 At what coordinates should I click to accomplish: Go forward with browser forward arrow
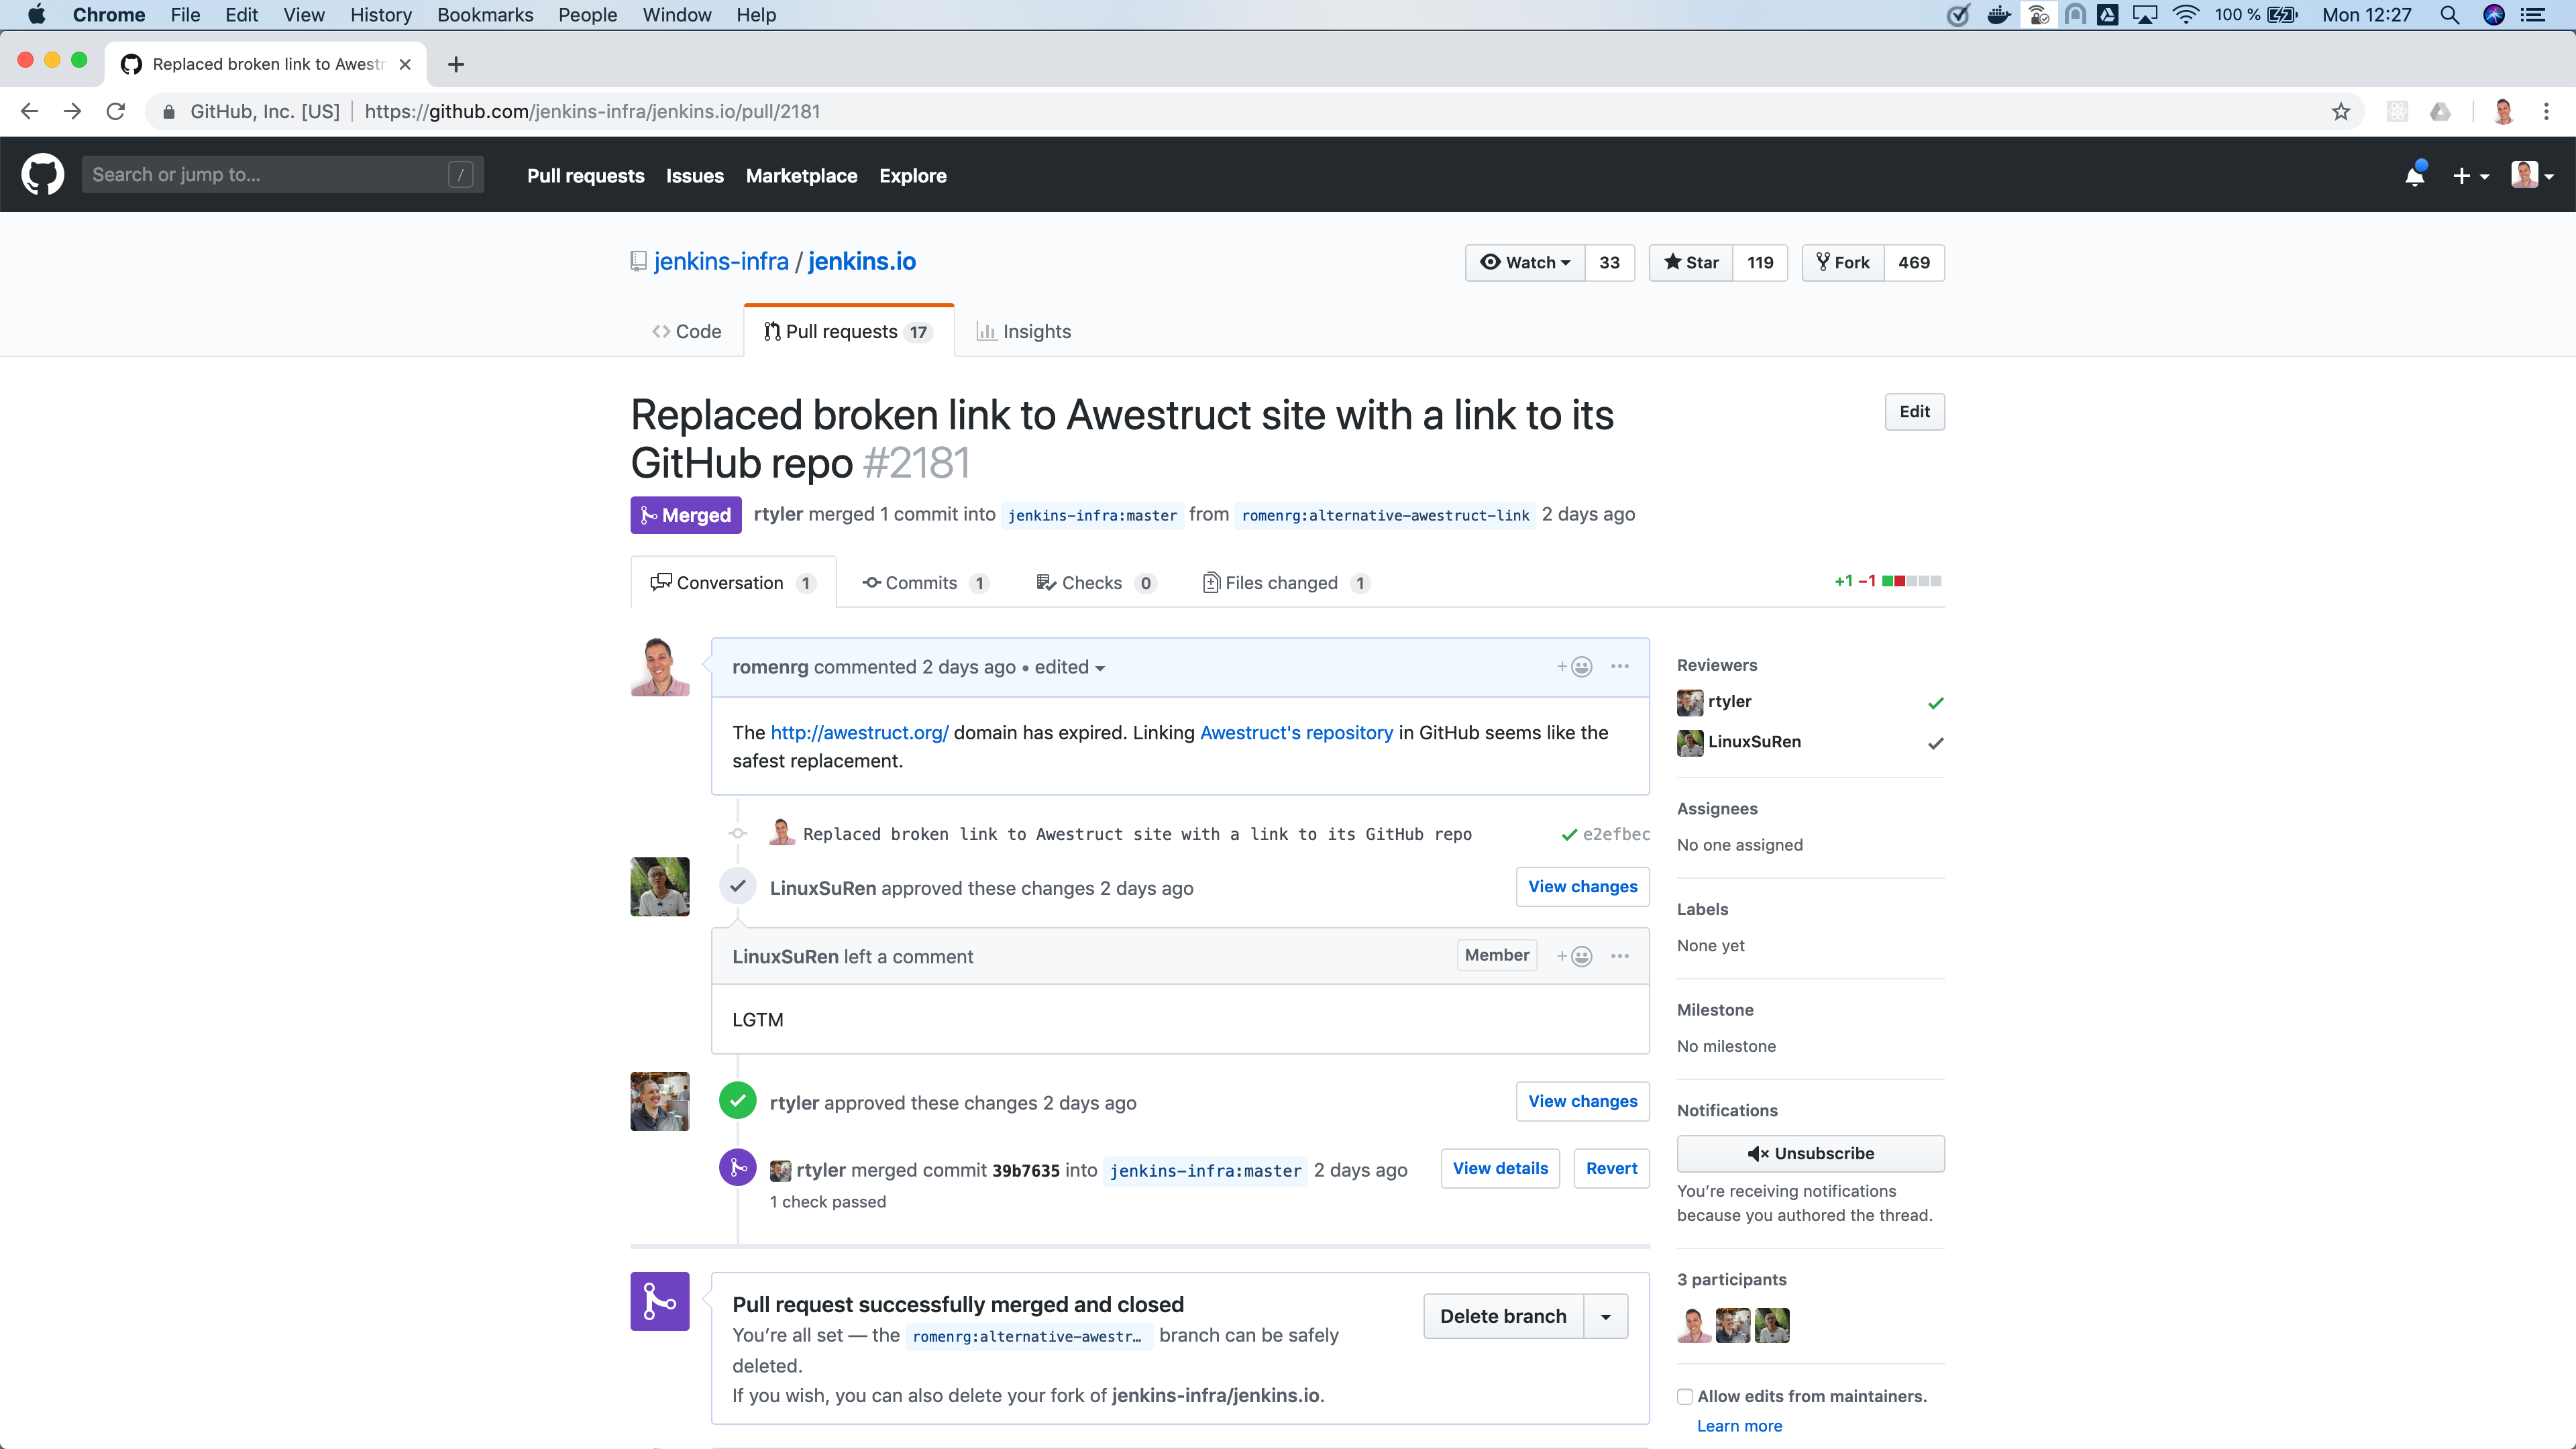pyautogui.click(x=72, y=111)
